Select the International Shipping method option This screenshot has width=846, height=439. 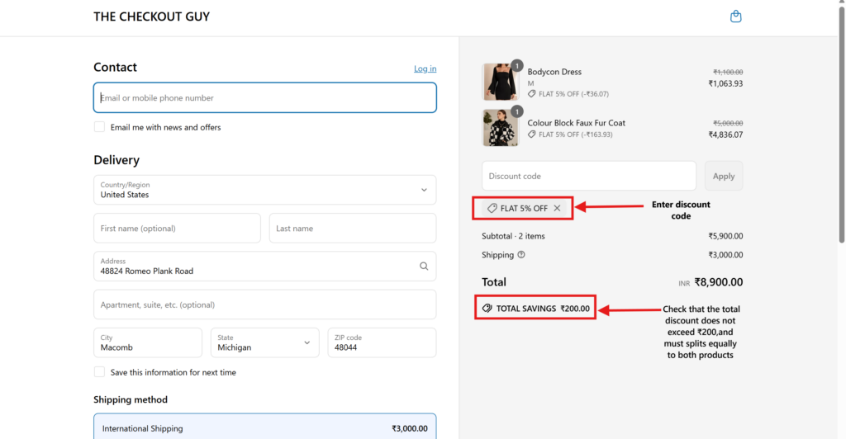point(265,427)
